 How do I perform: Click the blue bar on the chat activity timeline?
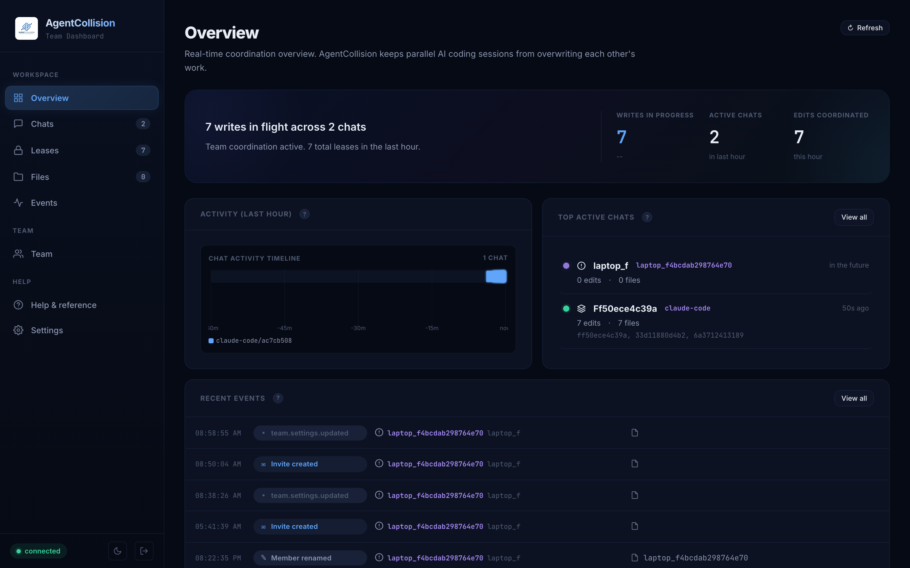(x=496, y=276)
